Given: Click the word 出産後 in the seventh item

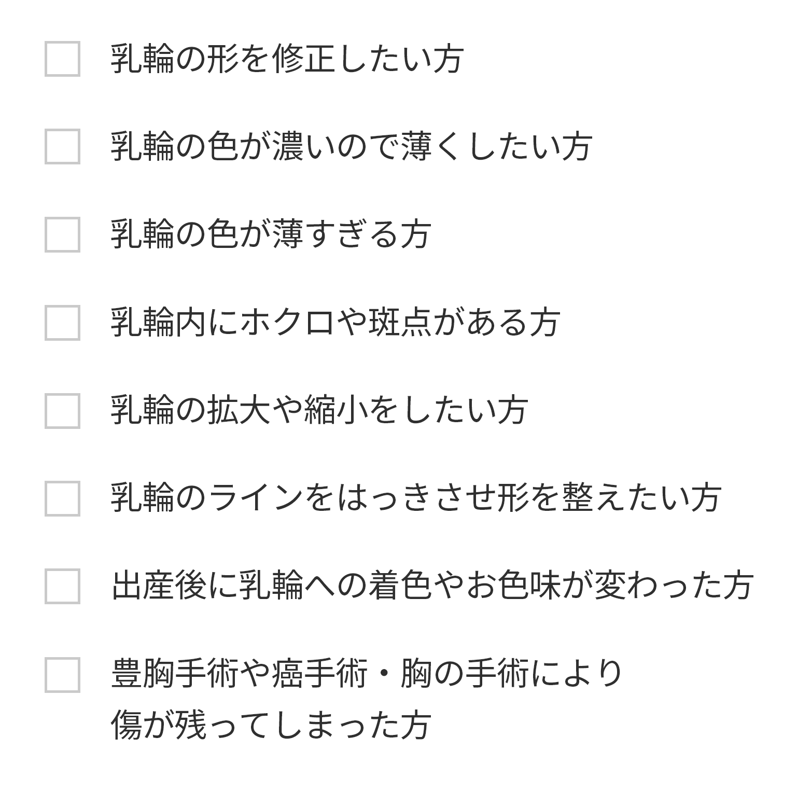Looking at the screenshot, I should coord(159,586).
